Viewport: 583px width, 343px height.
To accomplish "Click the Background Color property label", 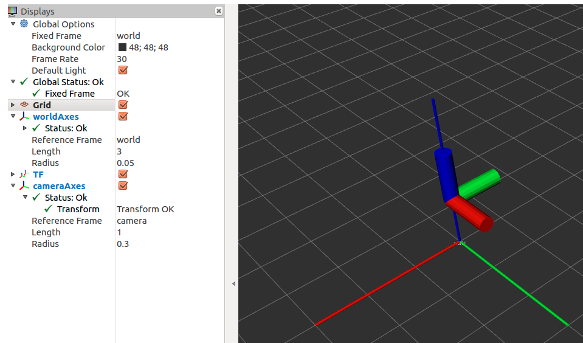I will pos(69,47).
